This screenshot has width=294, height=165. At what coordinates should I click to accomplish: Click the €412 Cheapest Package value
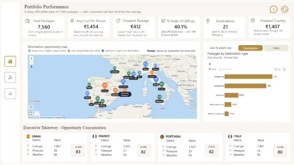pos(136,27)
